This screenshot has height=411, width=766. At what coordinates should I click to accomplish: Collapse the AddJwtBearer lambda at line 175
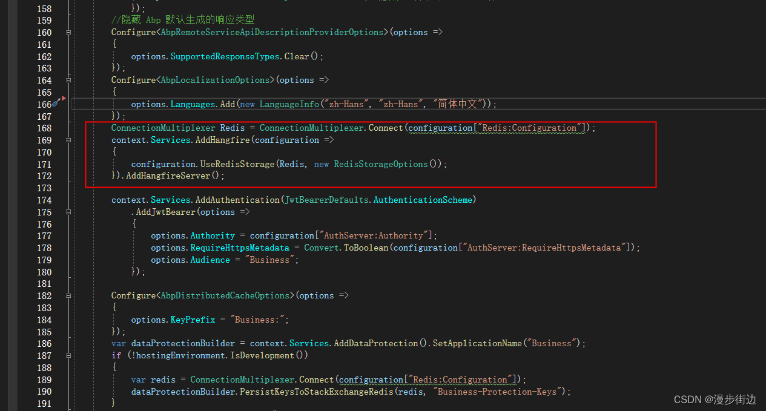68,212
